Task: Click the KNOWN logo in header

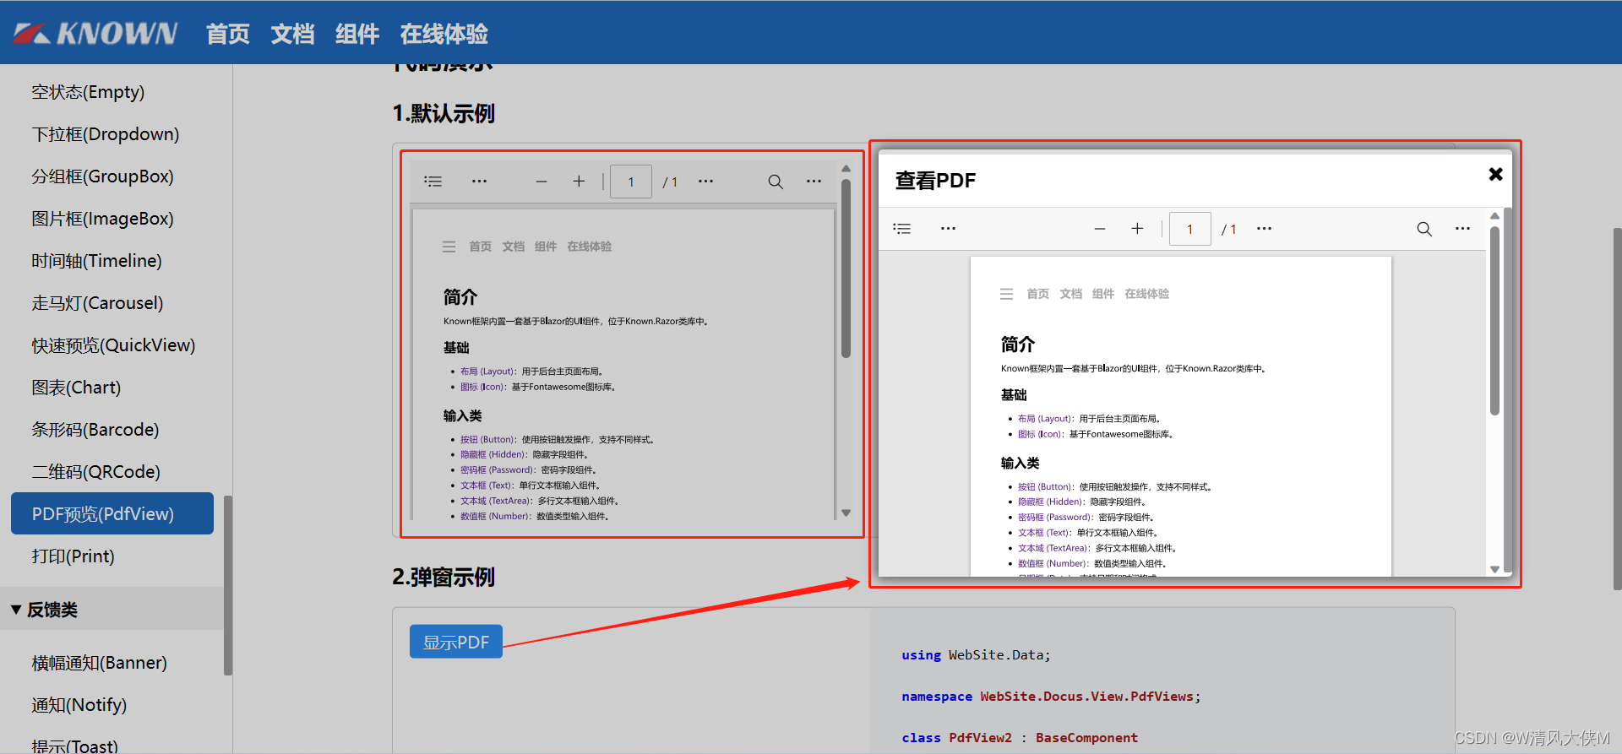Action: tap(95, 33)
